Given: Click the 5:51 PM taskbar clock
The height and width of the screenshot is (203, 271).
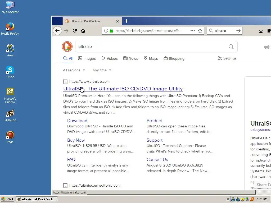Looking at the screenshot, I should coord(262,199).
